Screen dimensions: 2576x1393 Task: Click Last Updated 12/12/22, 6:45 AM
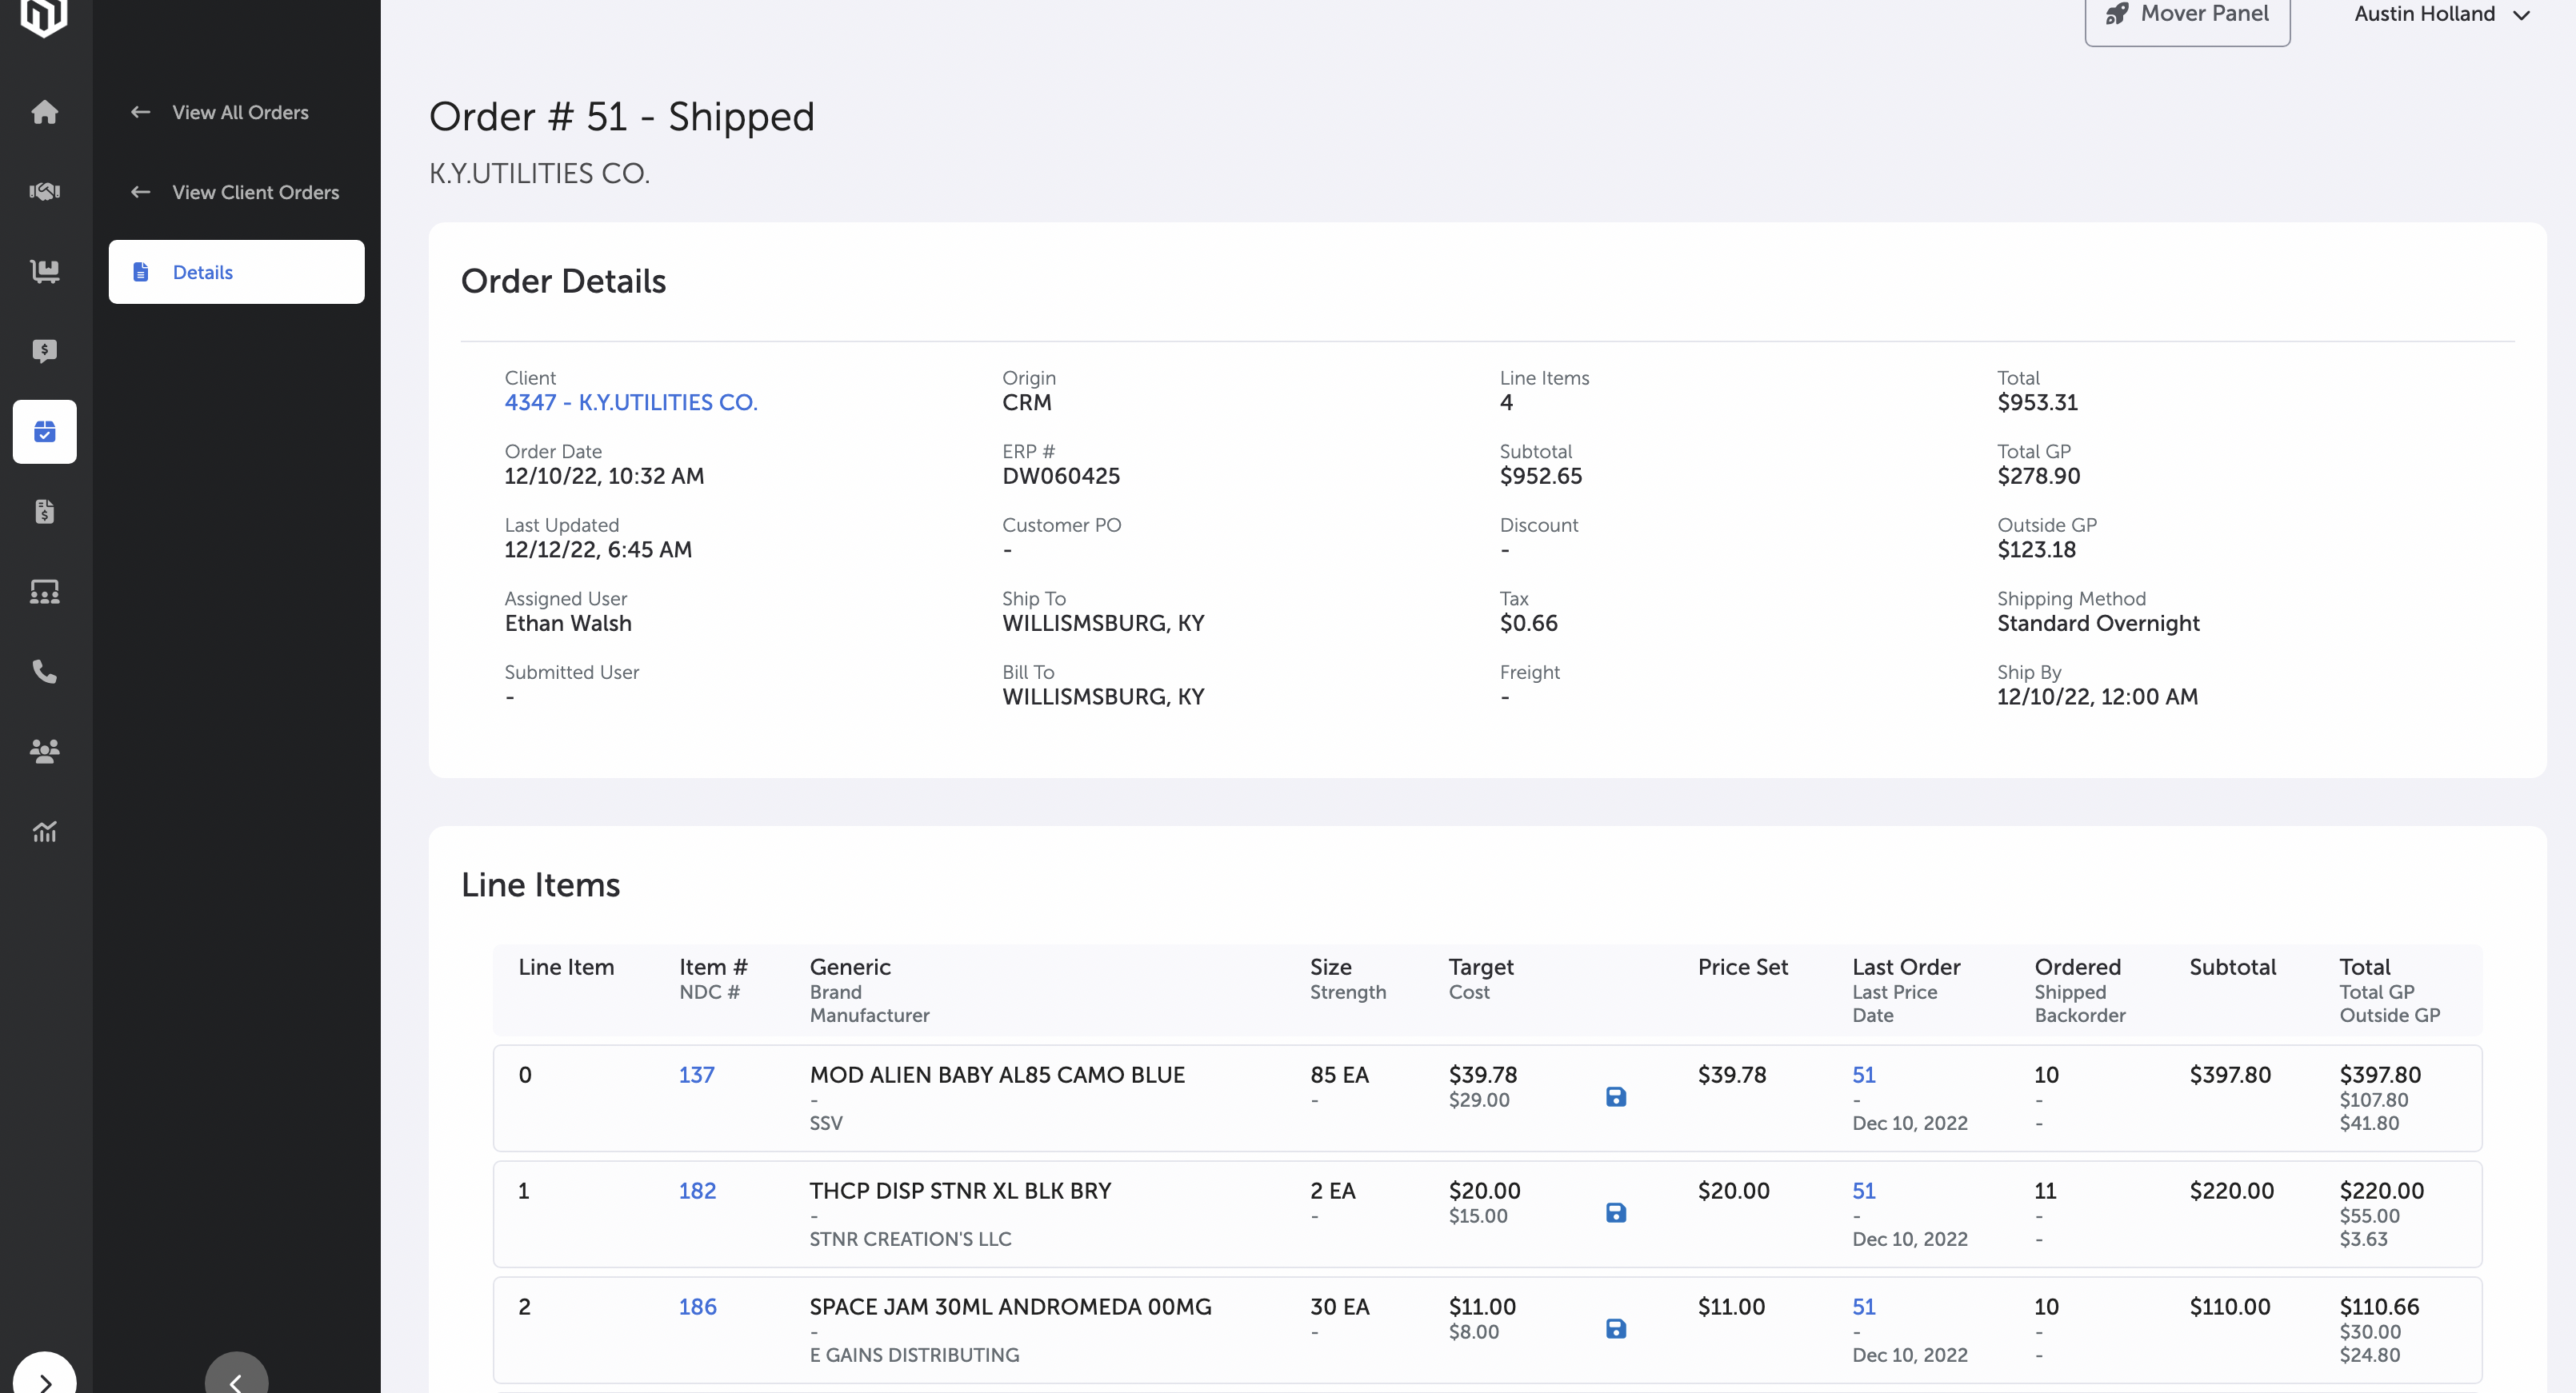click(598, 549)
